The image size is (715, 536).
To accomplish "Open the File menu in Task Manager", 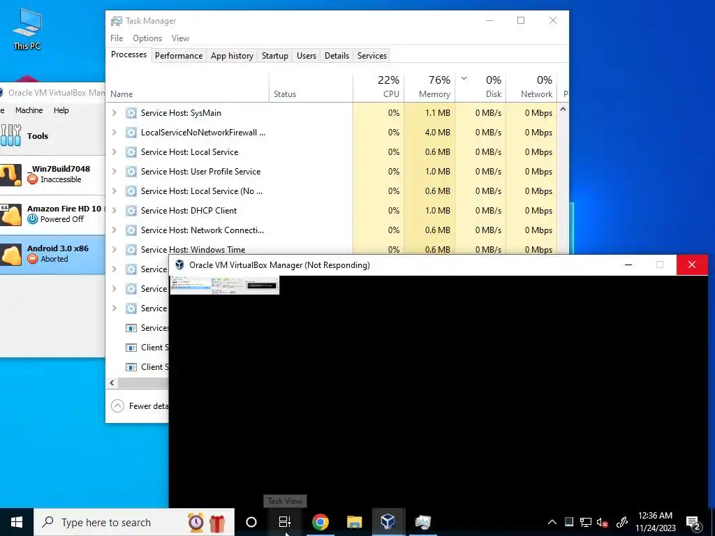I will pos(117,38).
